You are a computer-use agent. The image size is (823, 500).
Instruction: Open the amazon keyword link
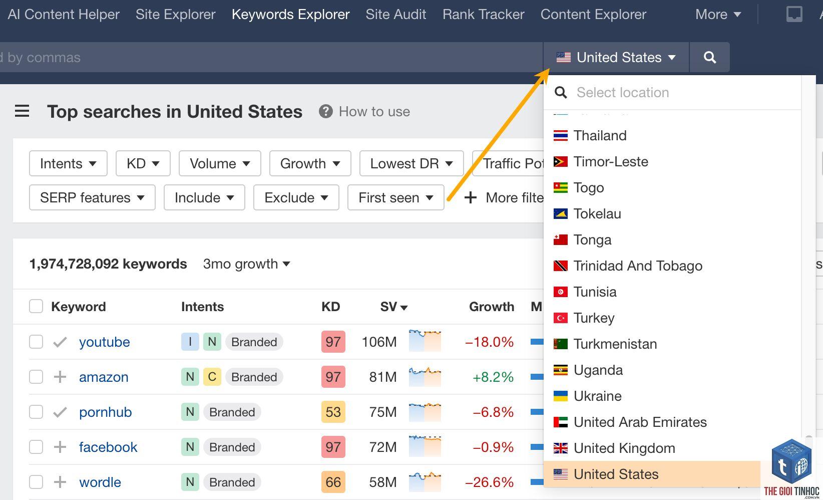pos(104,377)
